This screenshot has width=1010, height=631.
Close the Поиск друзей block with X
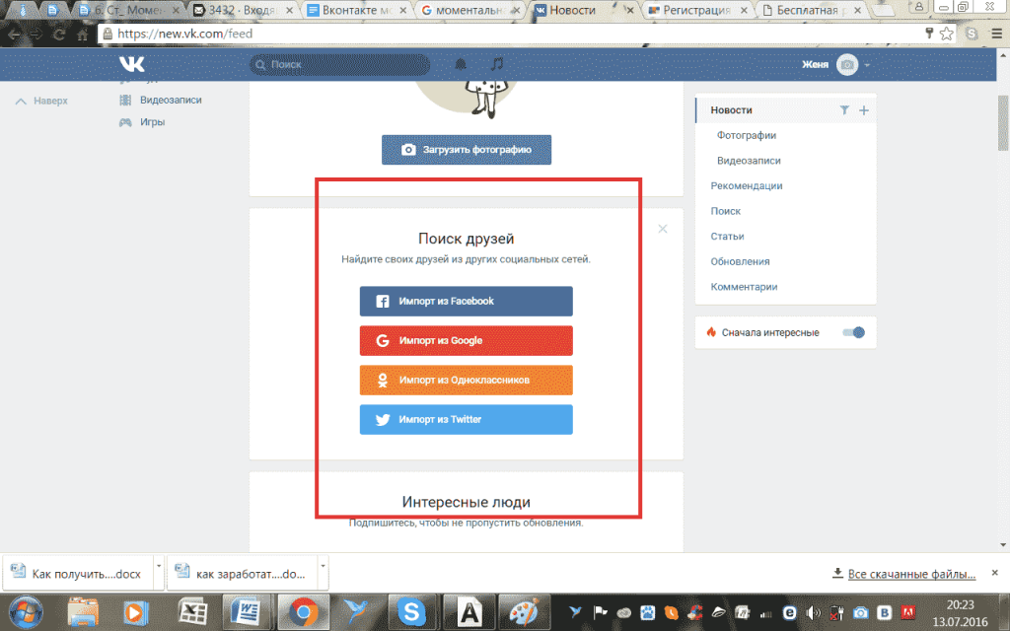[x=663, y=229]
